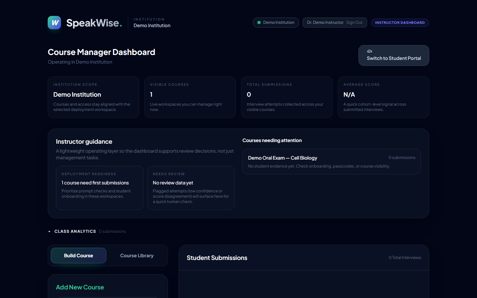Open the Build Course tab
The image size is (477, 298).
79,256
